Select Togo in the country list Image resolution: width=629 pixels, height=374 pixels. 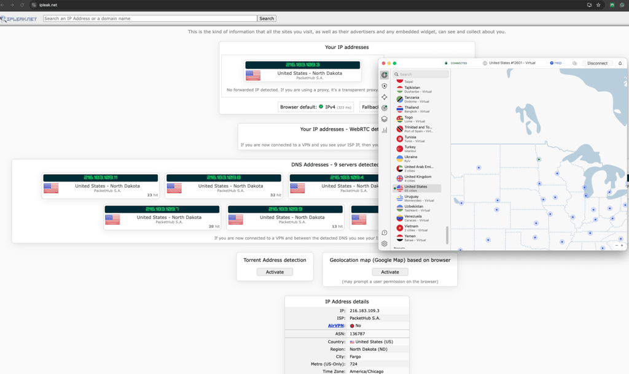coord(417,119)
